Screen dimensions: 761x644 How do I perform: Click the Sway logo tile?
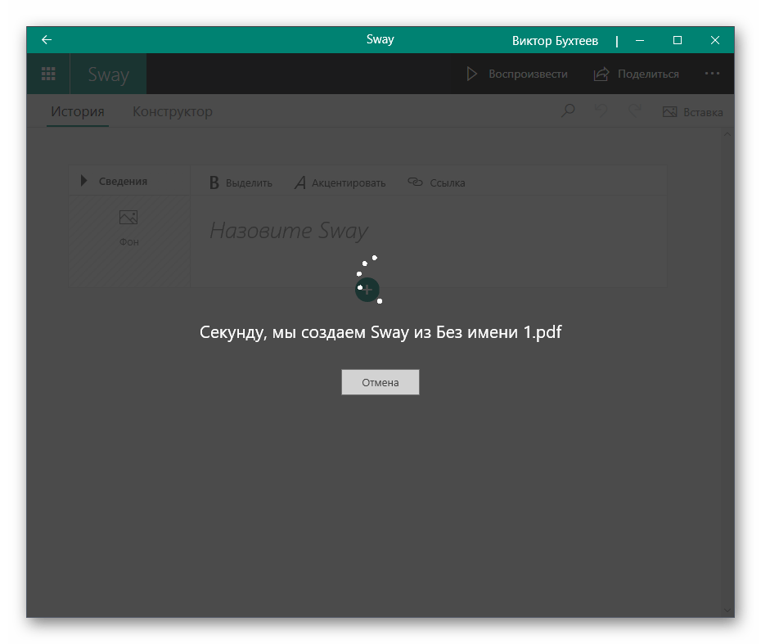109,74
